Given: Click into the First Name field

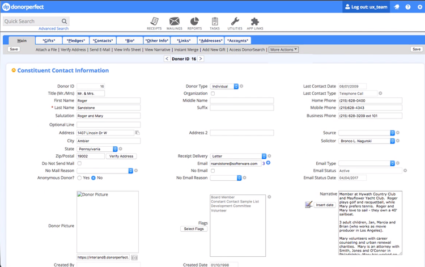Looking at the screenshot, I should click(x=108, y=101).
